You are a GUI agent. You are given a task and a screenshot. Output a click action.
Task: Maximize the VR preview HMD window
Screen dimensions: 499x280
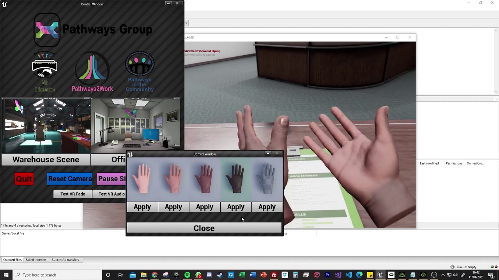click(x=398, y=37)
